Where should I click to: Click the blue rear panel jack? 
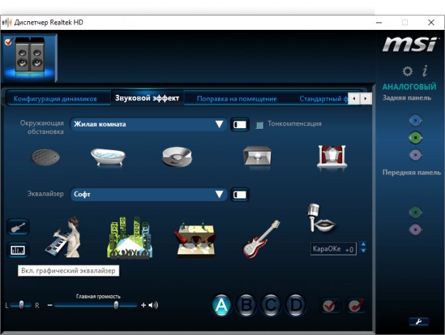pyautogui.click(x=415, y=121)
